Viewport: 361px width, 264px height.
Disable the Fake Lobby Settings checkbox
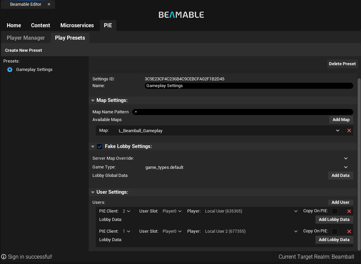click(100, 147)
